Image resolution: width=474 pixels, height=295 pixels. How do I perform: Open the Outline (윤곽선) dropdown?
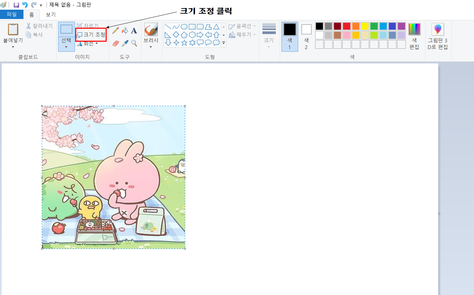pyautogui.click(x=243, y=26)
